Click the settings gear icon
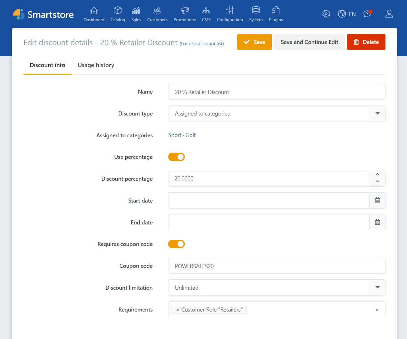 326,14
